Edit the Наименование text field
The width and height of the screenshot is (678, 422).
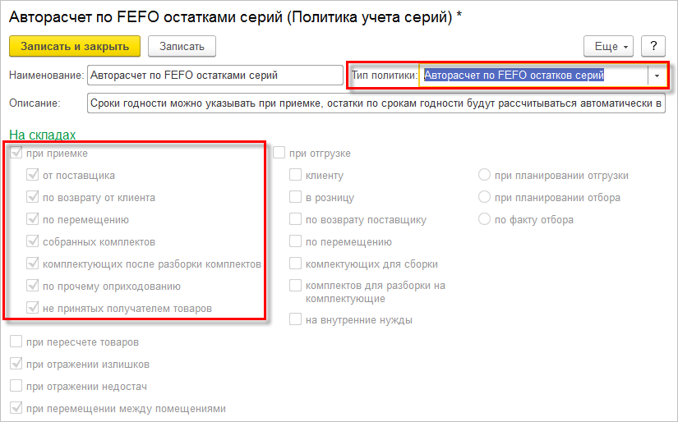[x=215, y=76]
